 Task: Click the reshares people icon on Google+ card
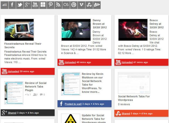(35, 95)
